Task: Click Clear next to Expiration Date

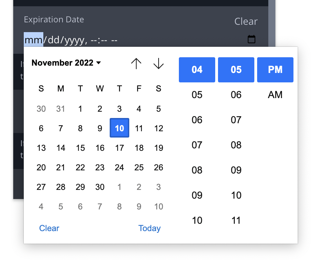Action: click(246, 21)
